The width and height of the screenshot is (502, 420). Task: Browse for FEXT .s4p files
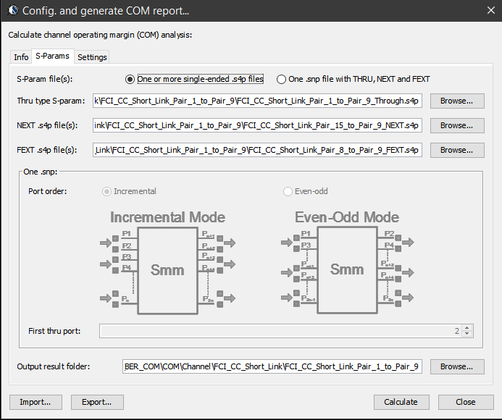pos(456,150)
